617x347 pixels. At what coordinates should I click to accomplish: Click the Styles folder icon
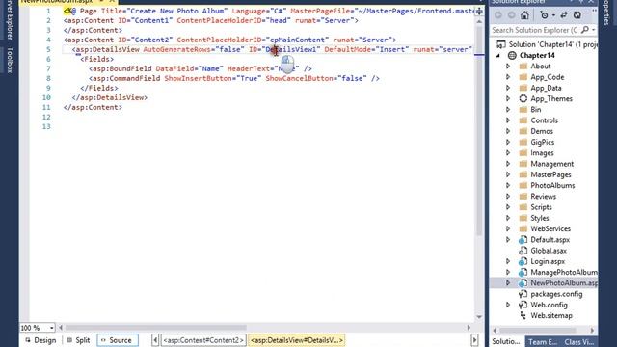(x=523, y=218)
